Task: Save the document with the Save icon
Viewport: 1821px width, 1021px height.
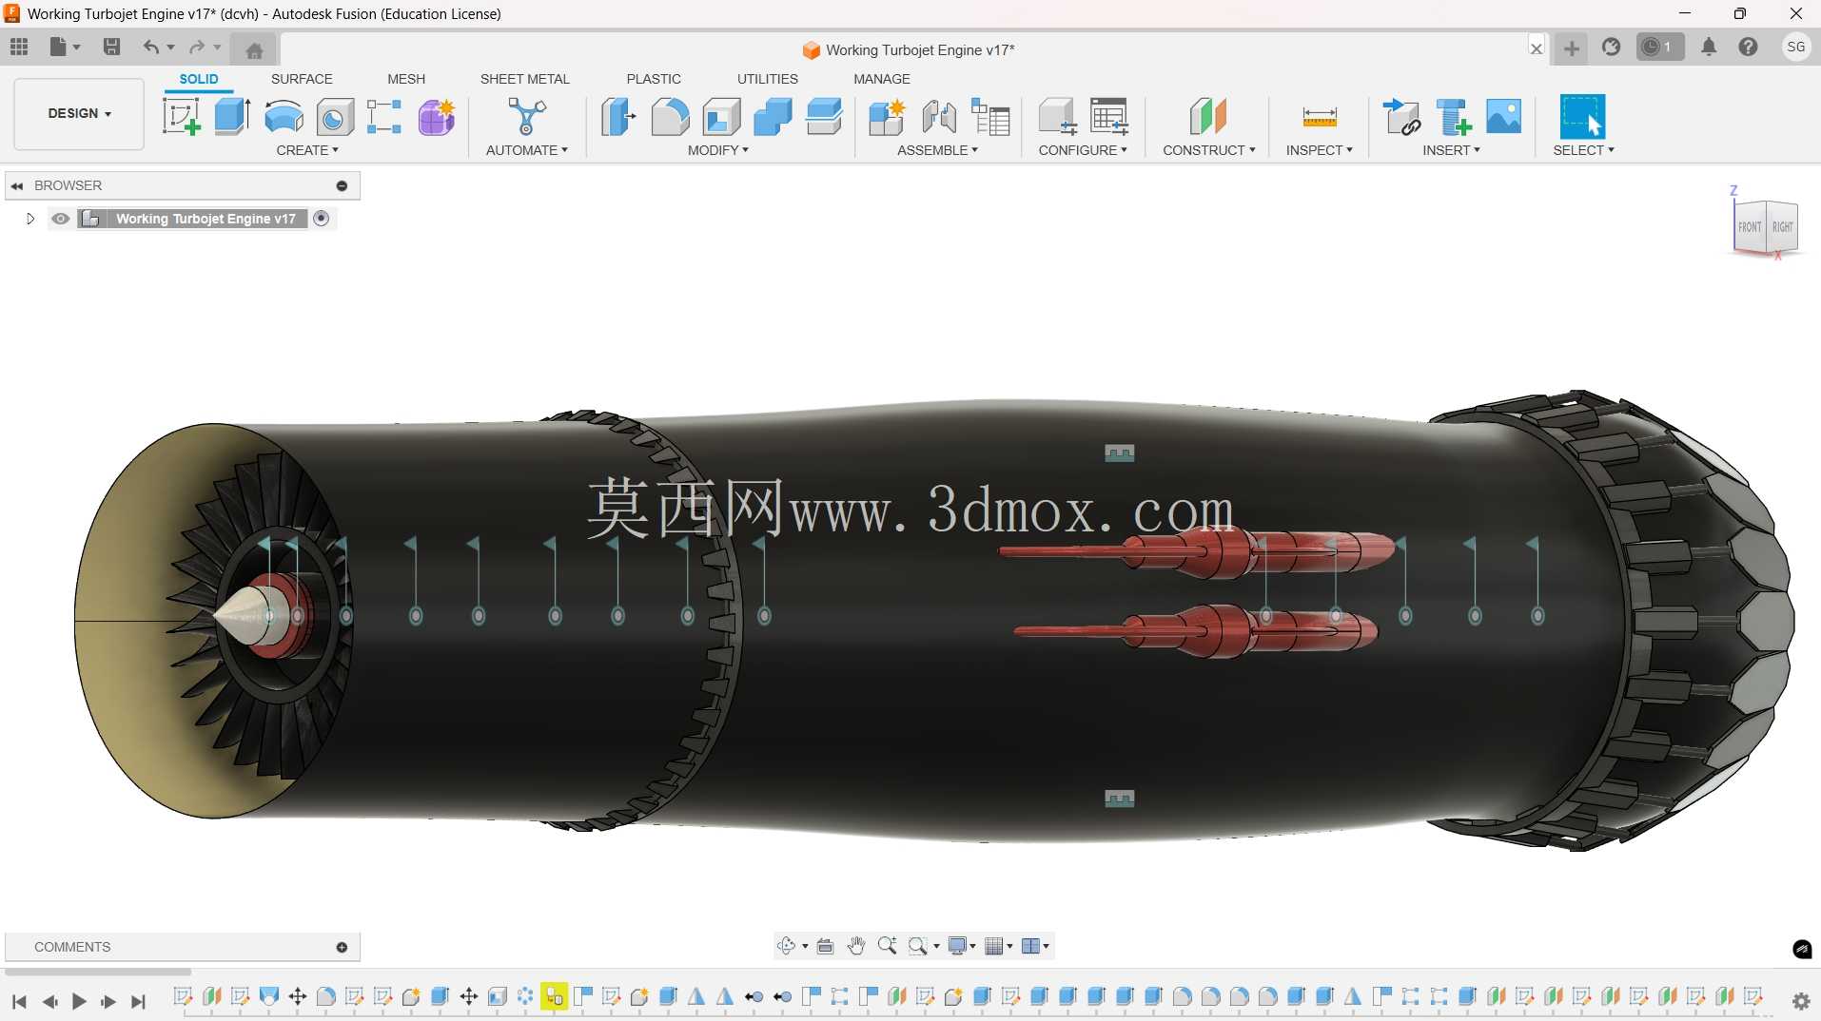Action: click(x=111, y=47)
